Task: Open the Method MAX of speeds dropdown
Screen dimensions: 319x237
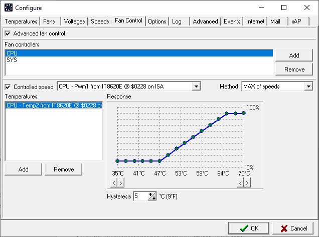Action: 308,86
